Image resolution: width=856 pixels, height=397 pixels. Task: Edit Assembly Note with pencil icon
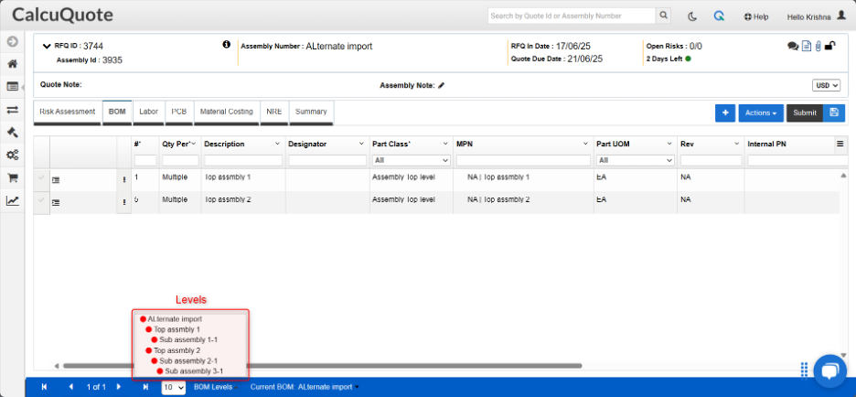[441, 85]
